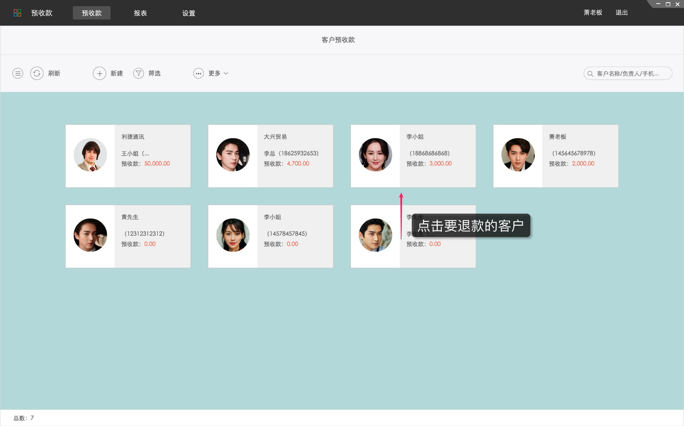Refresh the customer list with the refresh icon

[x=37, y=73]
